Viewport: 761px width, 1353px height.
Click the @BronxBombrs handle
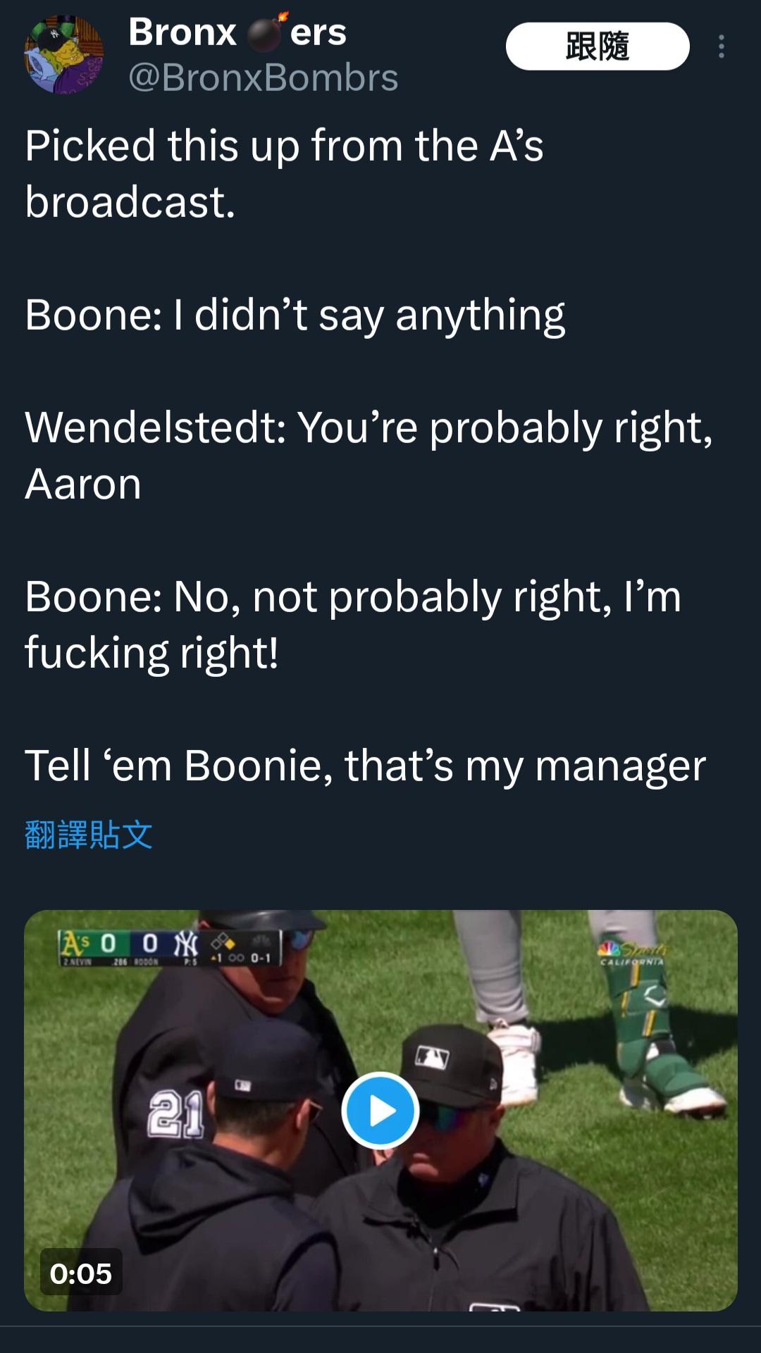[x=263, y=77]
